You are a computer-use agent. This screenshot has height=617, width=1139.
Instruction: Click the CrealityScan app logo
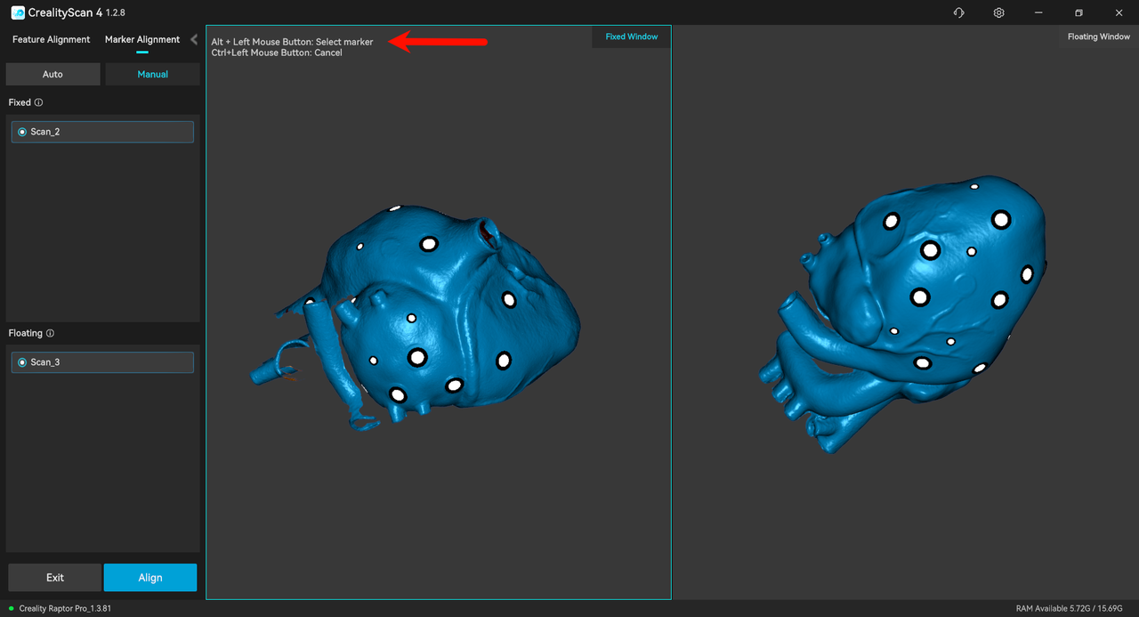pos(18,12)
